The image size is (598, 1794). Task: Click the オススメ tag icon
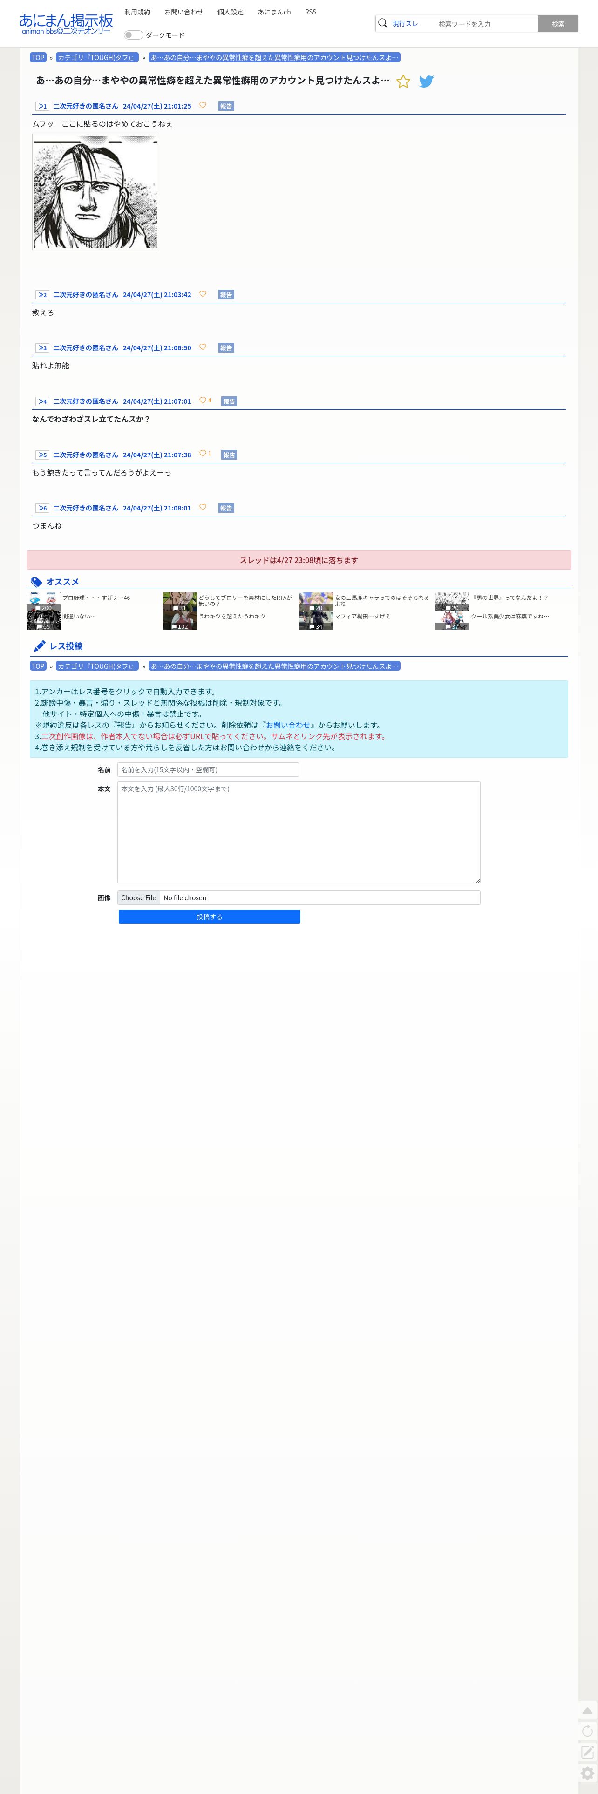[37, 582]
